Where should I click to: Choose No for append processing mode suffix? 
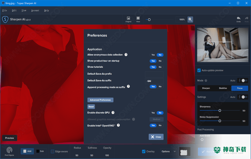coord(160,86)
